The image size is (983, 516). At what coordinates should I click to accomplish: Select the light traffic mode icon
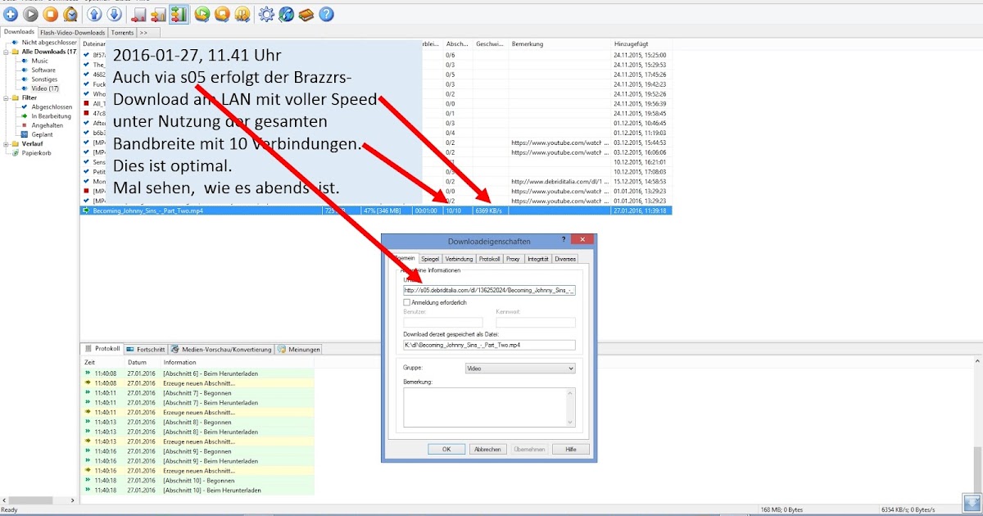point(138,14)
